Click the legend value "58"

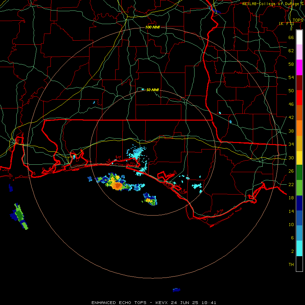(x=291, y=64)
